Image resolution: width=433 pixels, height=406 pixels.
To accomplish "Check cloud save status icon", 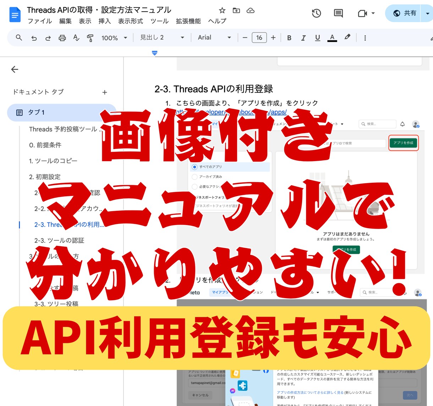I will click(251, 10).
